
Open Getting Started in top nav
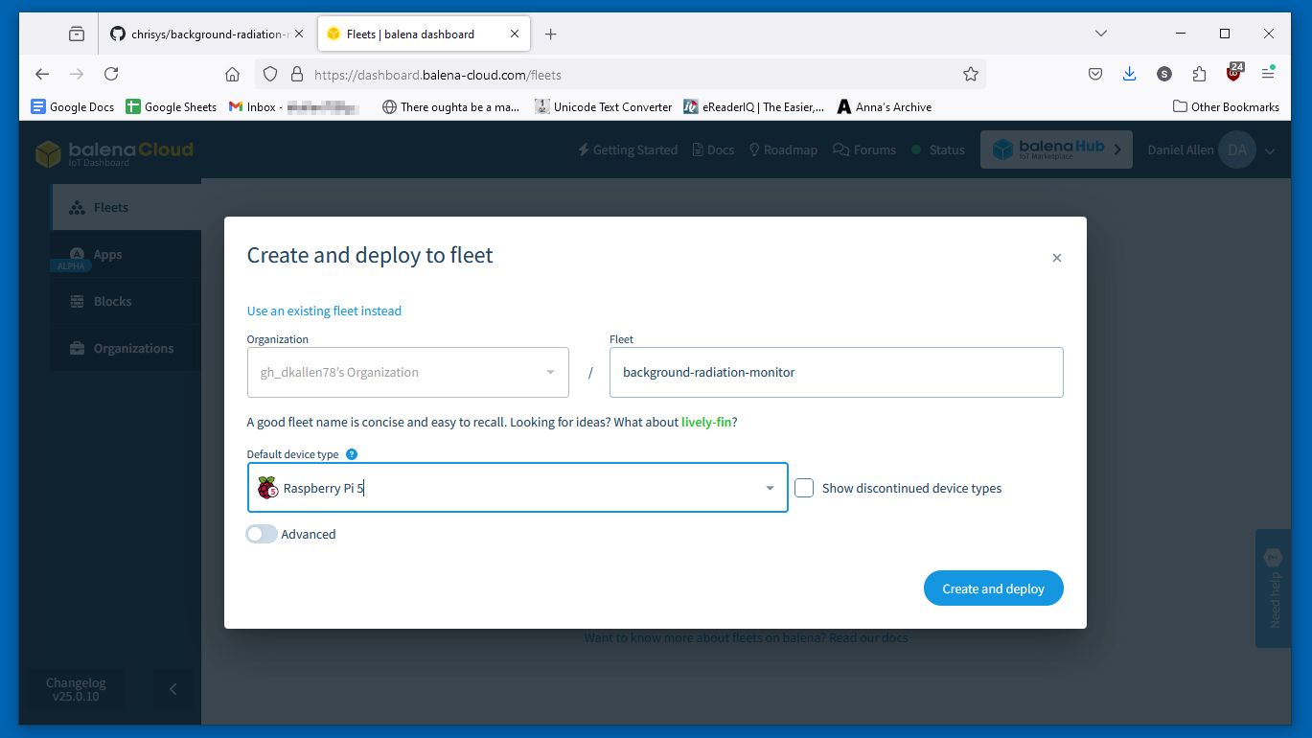628,150
